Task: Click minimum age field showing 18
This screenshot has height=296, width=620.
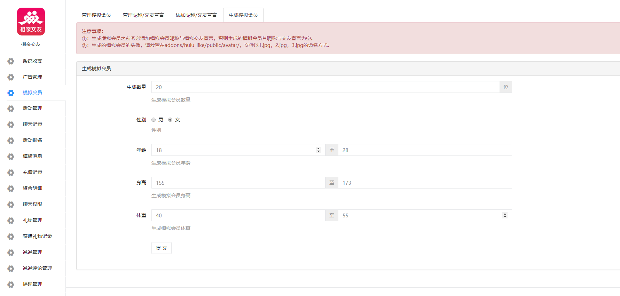Action: tap(238, 150)
